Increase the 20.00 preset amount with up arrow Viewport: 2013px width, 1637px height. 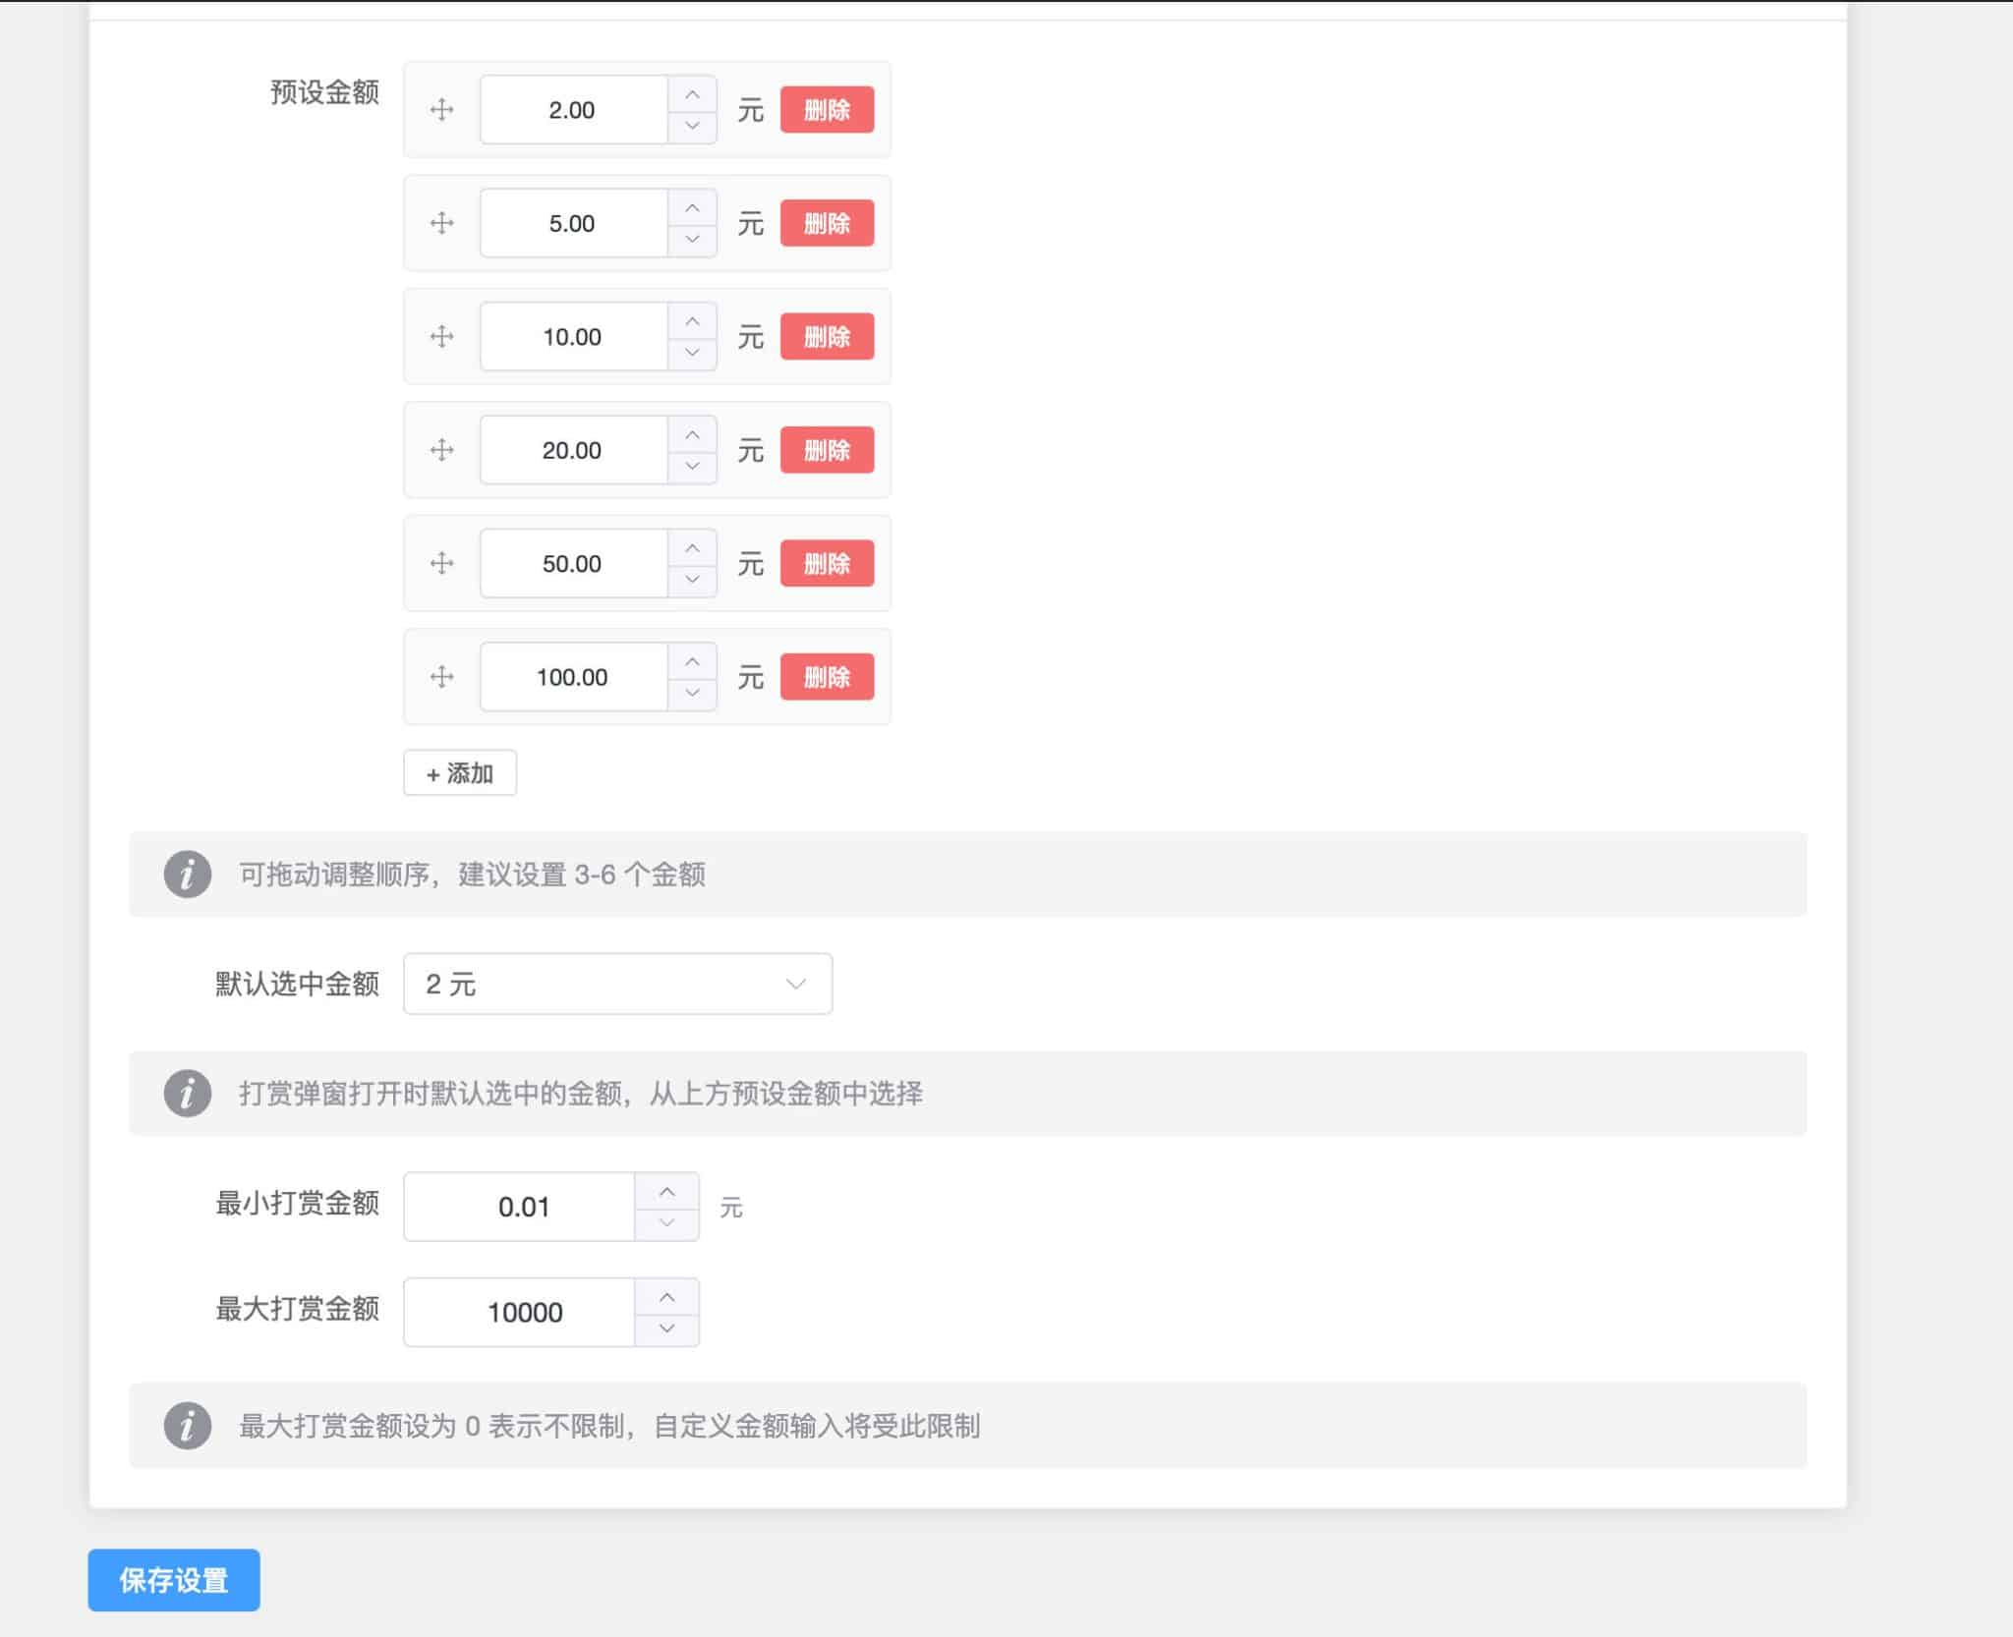point(692,433)
